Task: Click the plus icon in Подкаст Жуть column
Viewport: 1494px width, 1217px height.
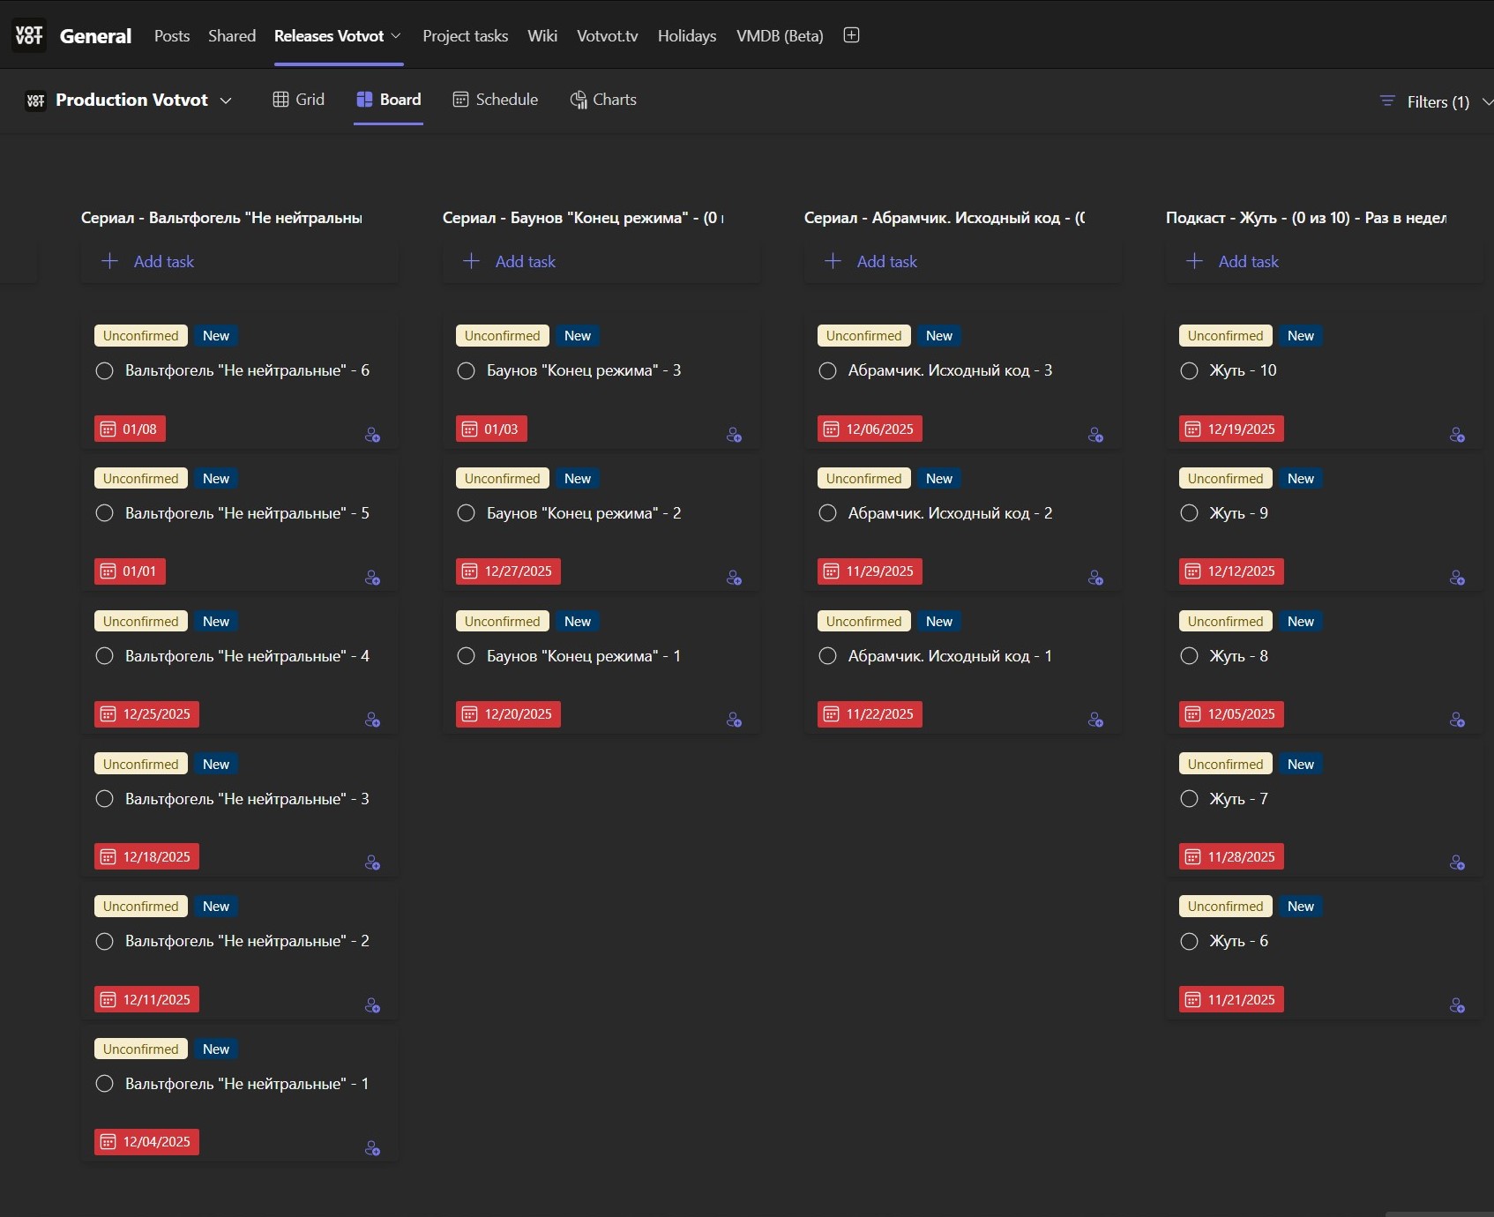Action: pos(1194,261)
